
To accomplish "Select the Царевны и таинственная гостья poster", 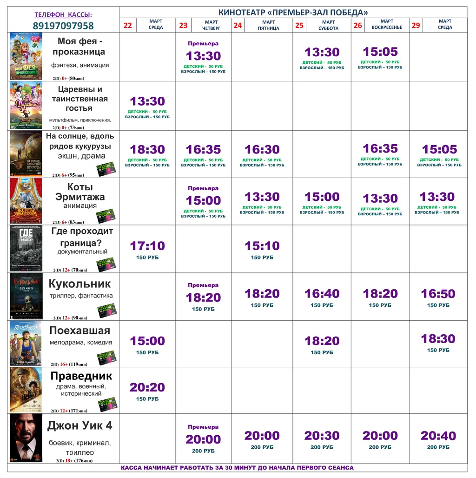I will pyautogui.click(x=26, y=106).
